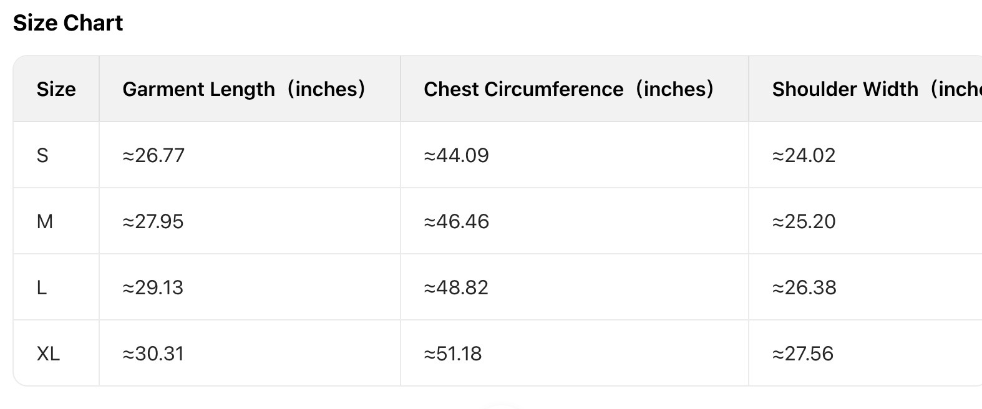Click chest circumference value ≈51.18
Image resolution: width=982 pixels, height=409 pixels.
(x=452, y=354)
